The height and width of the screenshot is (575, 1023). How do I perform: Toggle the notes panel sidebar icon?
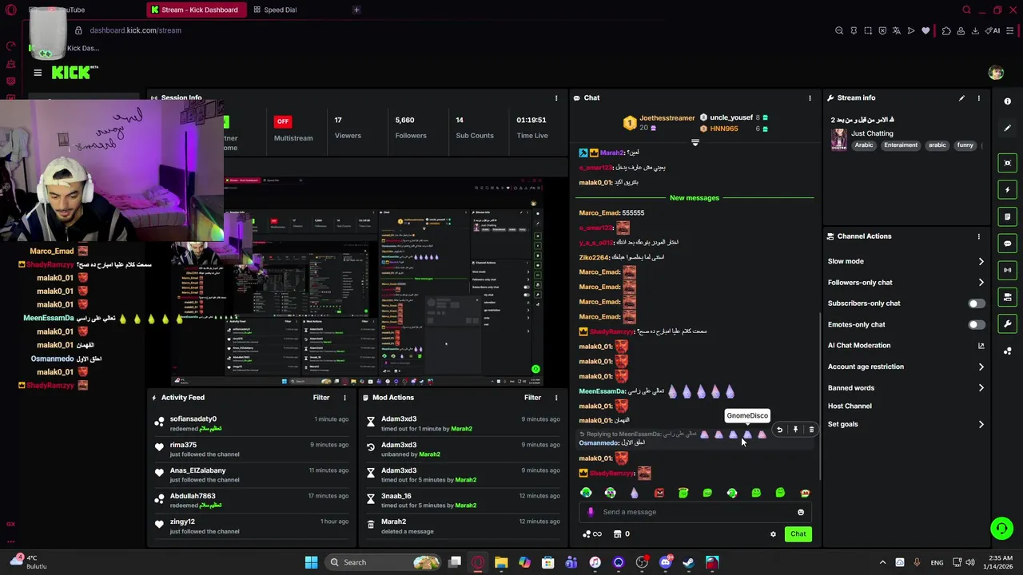(1007, 216)
